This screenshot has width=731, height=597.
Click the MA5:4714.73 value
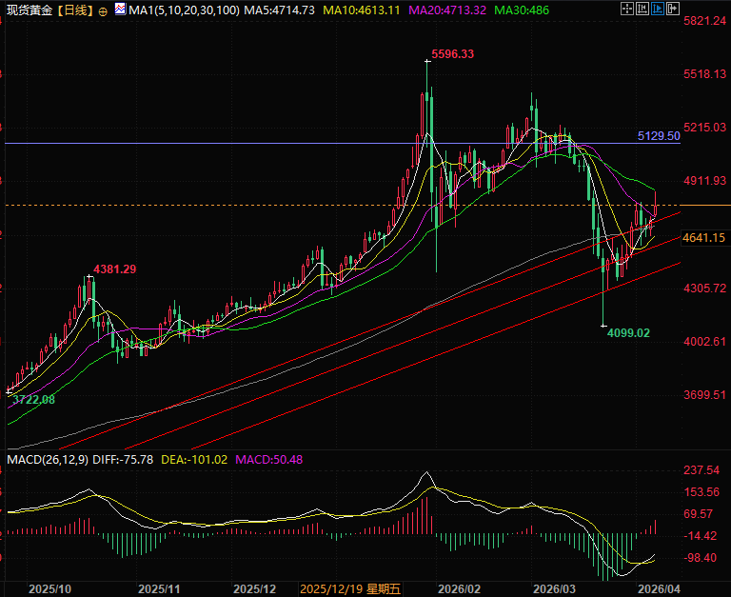tap(279, 10)
